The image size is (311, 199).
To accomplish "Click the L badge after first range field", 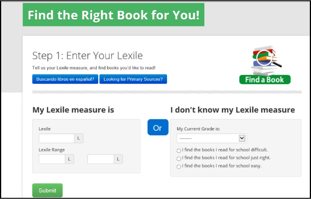I will click(69, 159).
